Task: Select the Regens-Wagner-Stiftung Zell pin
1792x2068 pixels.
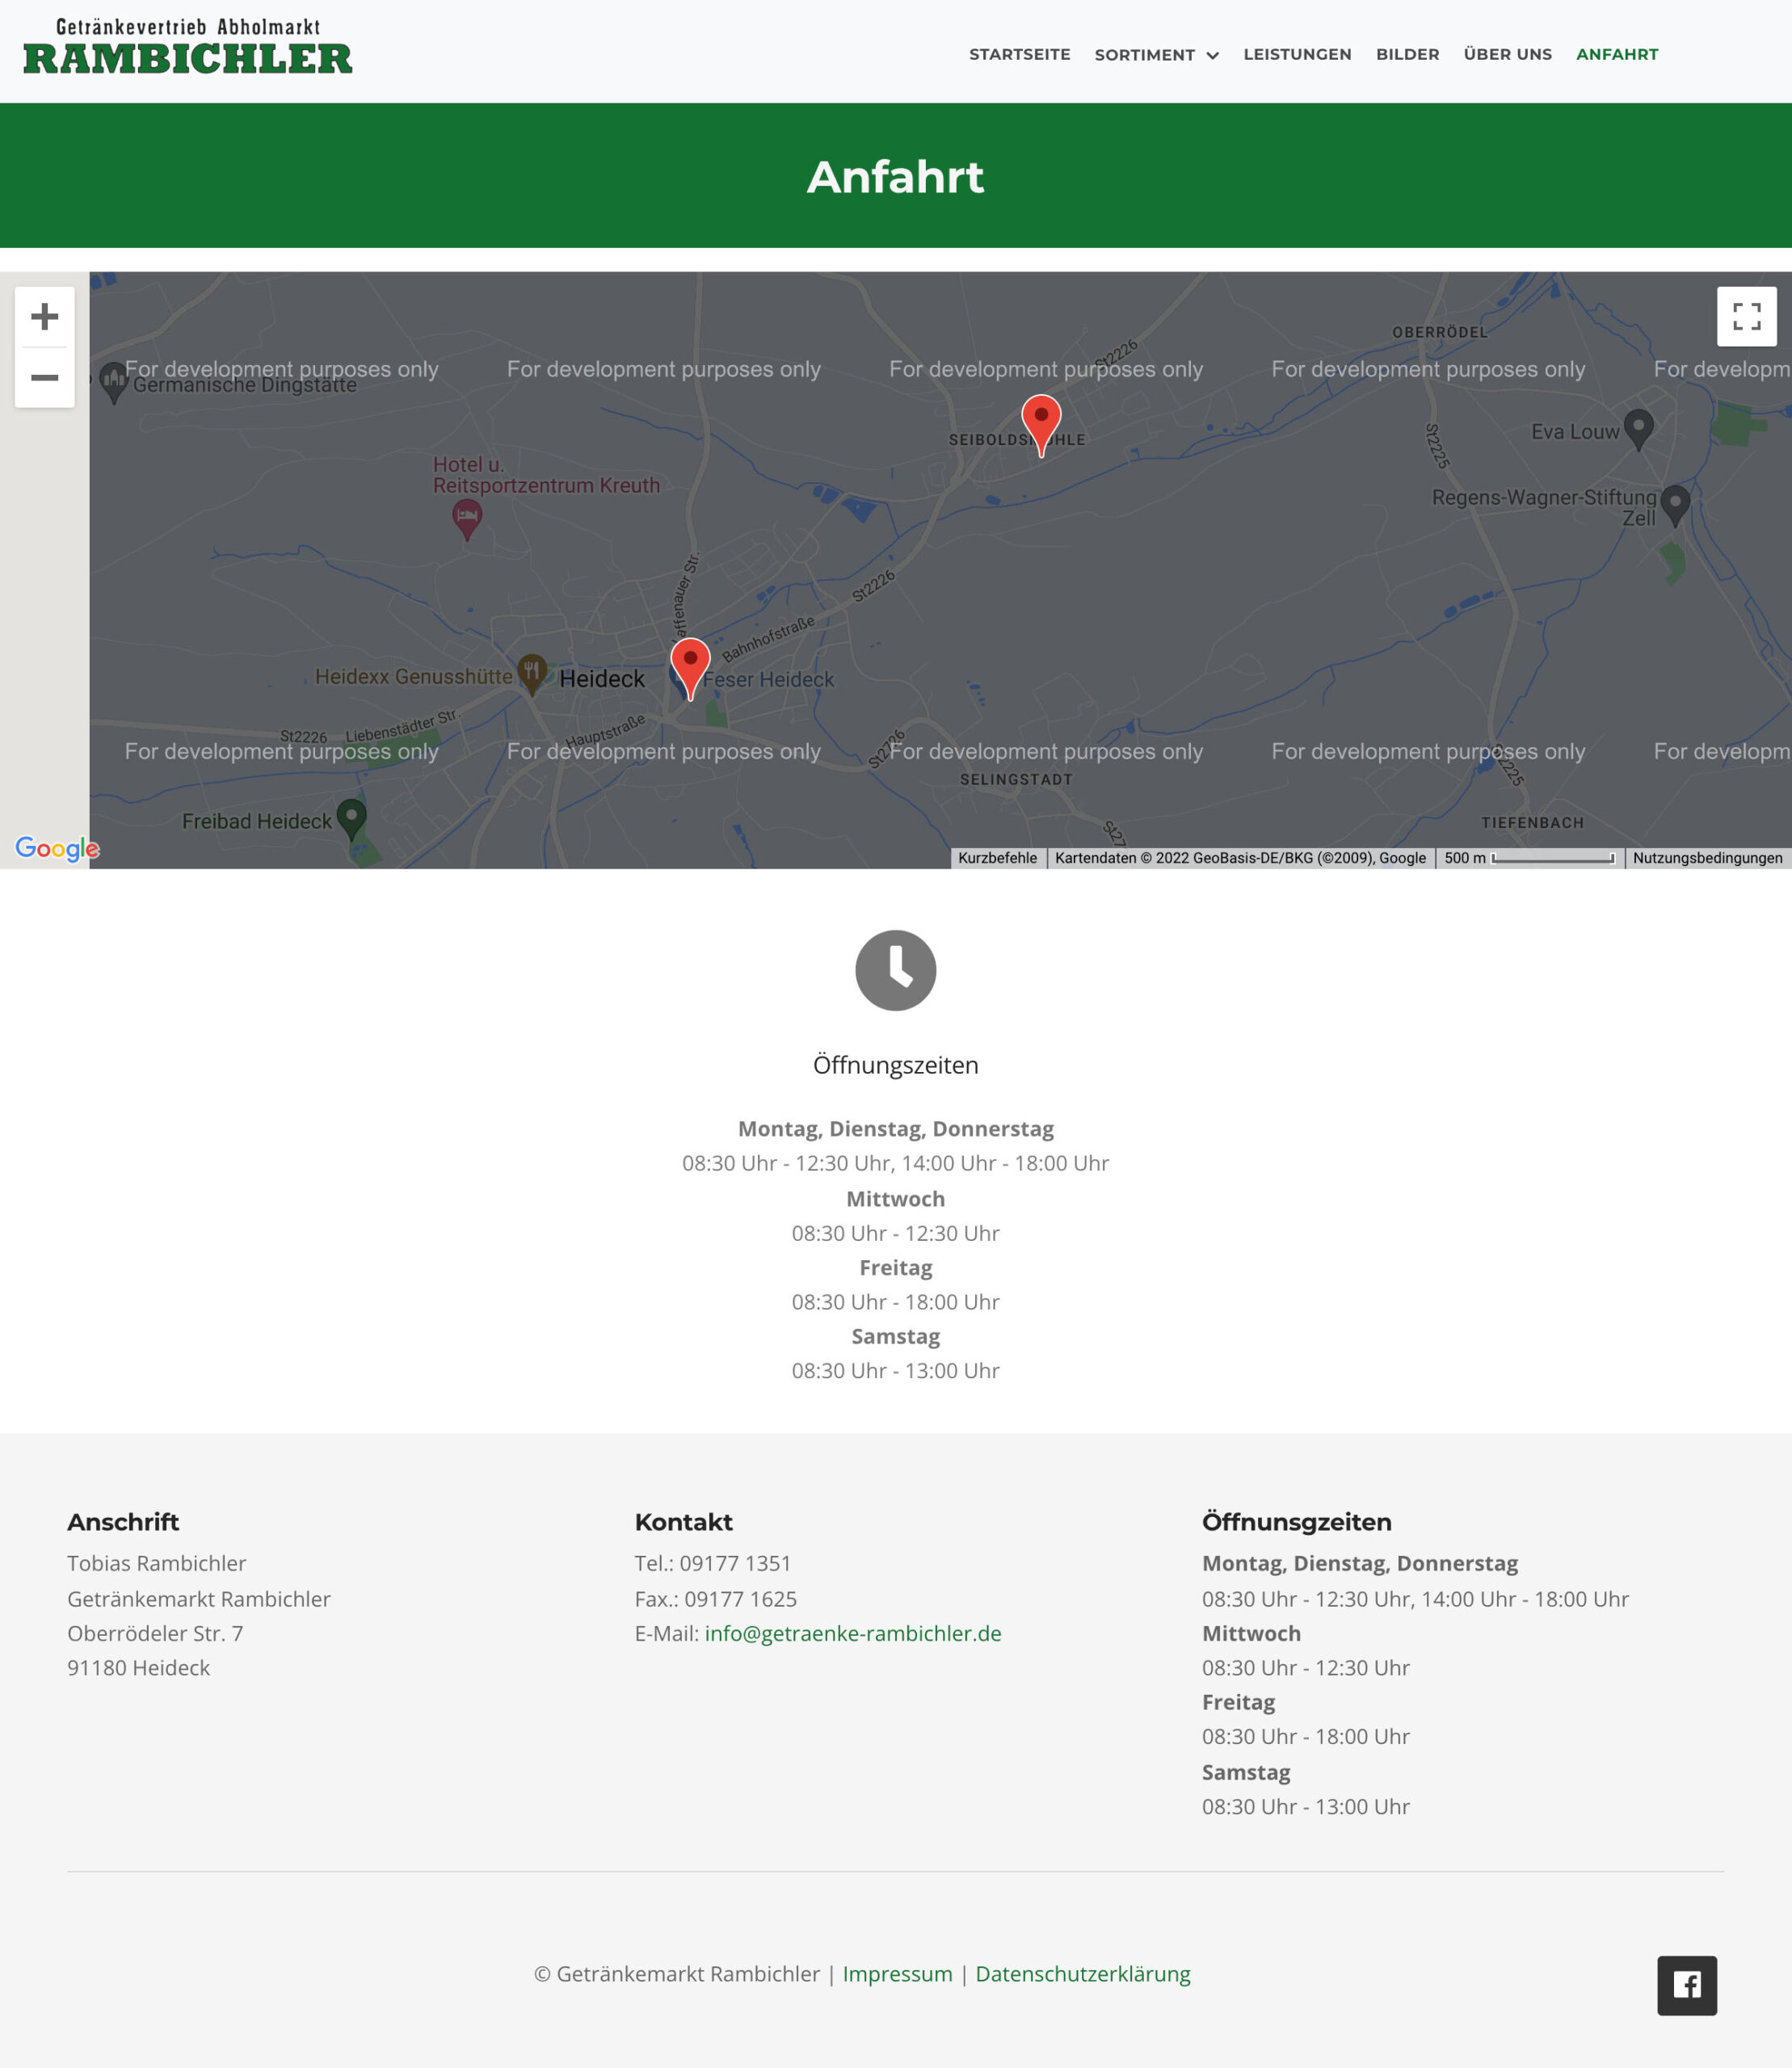Action: click(1675, 506)
